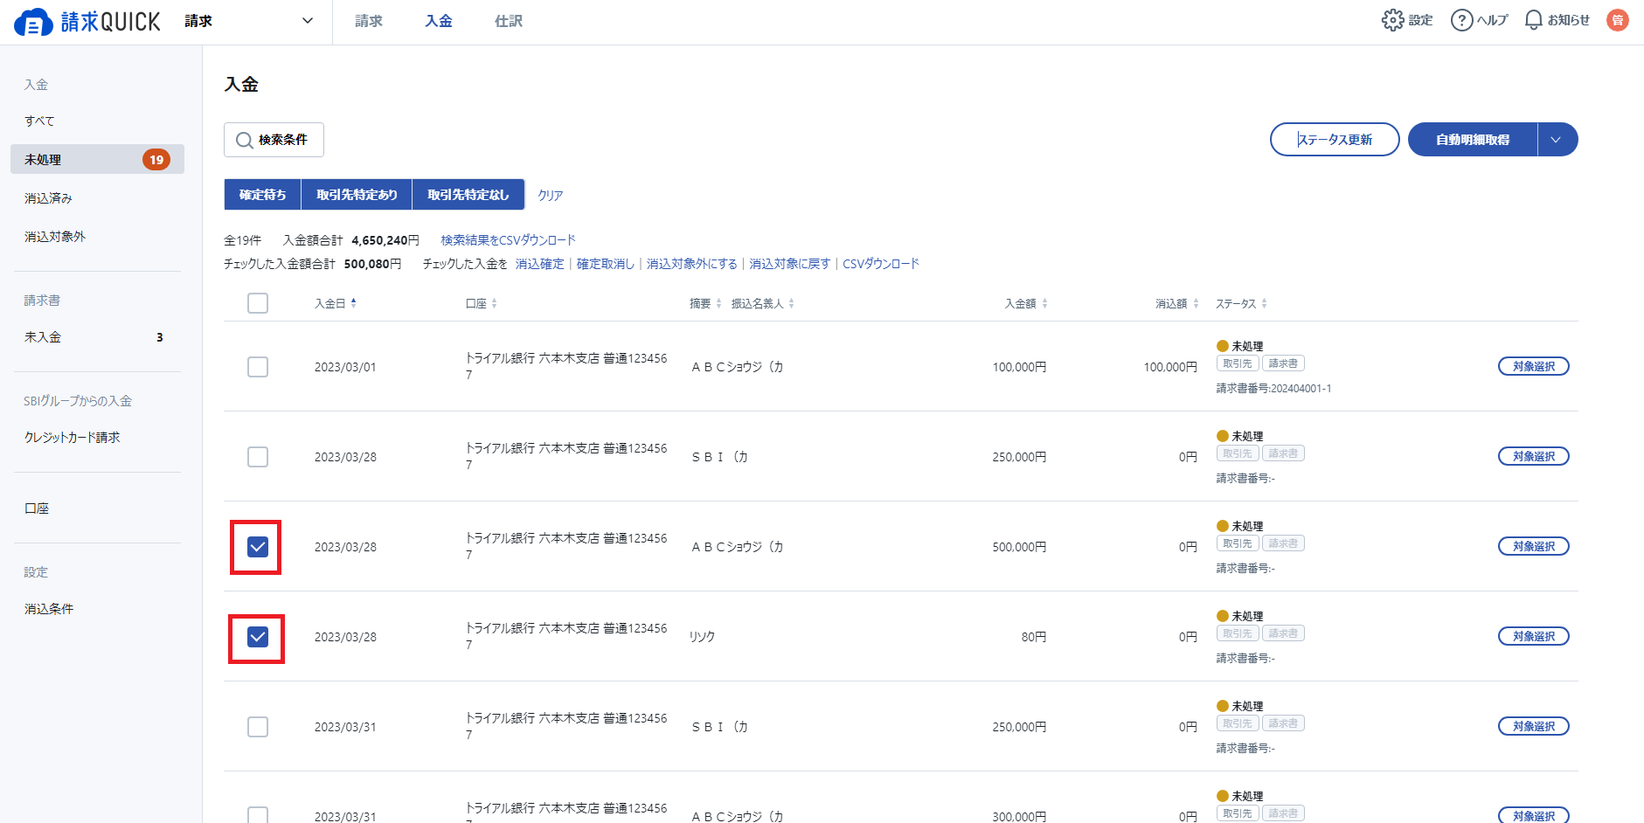Image resolution: width=1644 pixels, height=823 pixels.
Task: Click the checked total 500,080円 value
Action: point(373,264)
